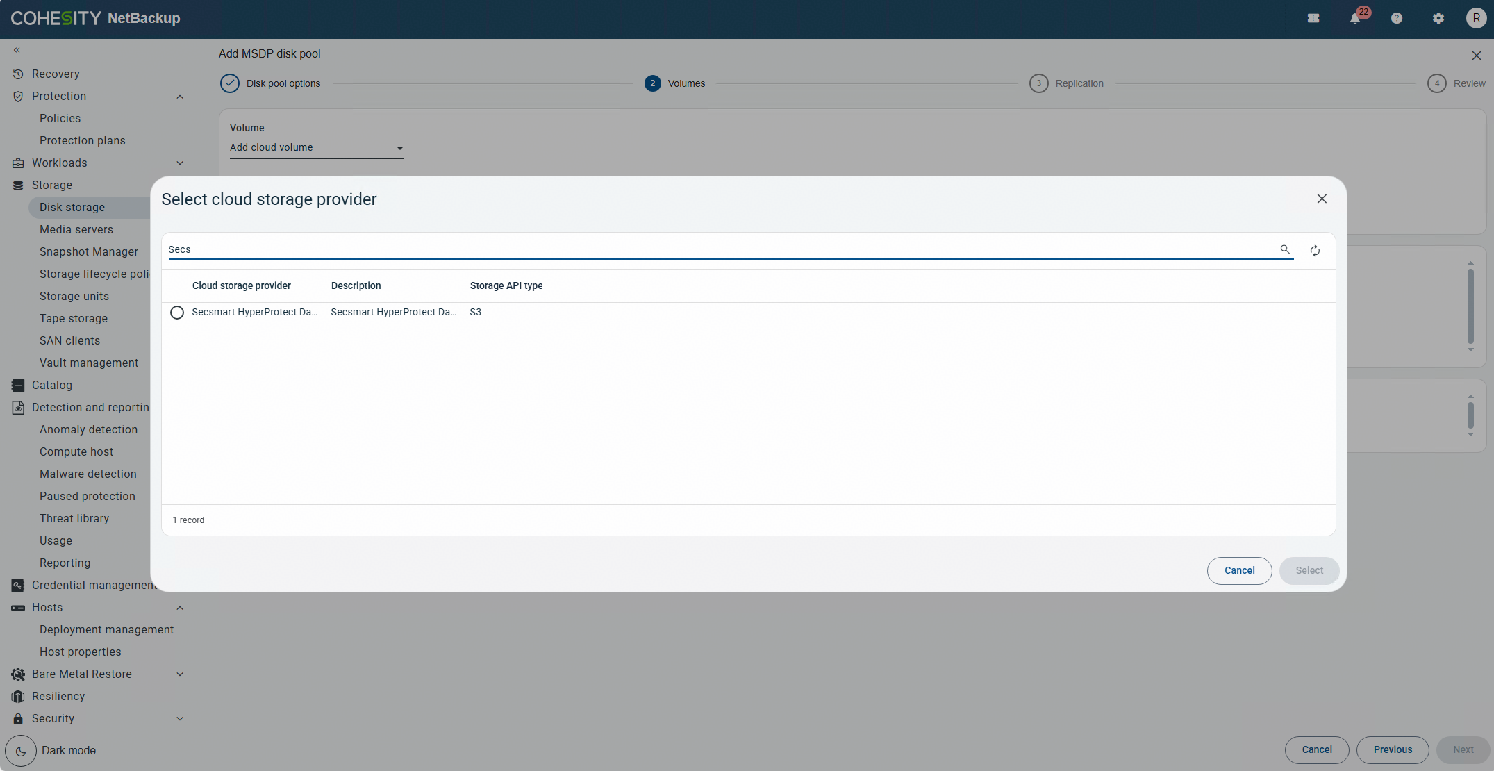Click the Bare Metal Restore icon

[18, 674]
